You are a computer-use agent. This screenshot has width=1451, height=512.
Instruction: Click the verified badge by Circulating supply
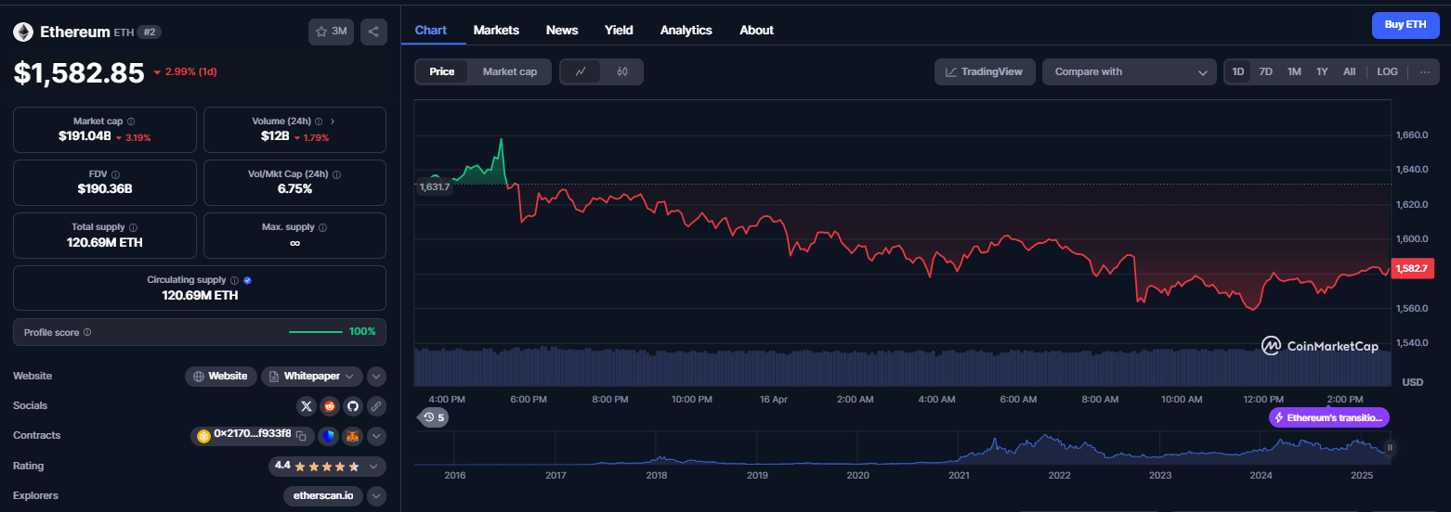(248, 280)
